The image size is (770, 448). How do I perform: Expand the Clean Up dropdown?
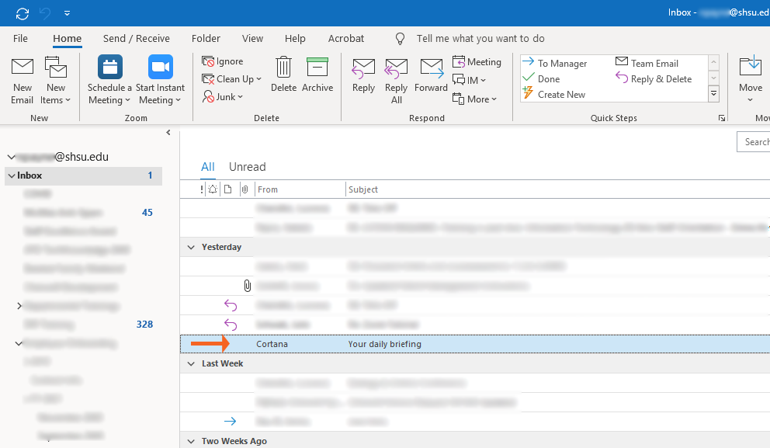tap(231, 79)
